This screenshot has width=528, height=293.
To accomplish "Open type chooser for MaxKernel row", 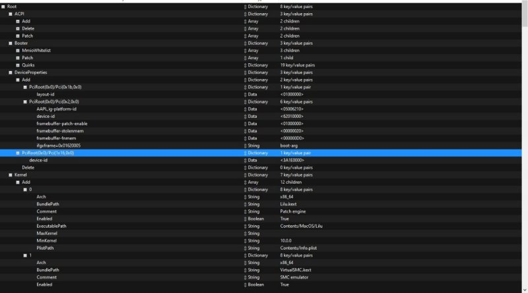I will click(245, 234).
